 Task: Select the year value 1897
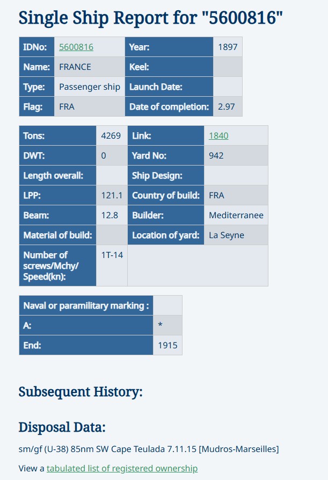[228, 47]
